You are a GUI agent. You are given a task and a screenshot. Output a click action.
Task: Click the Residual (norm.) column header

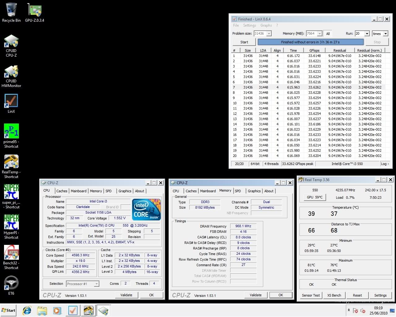tap(370, 50)
